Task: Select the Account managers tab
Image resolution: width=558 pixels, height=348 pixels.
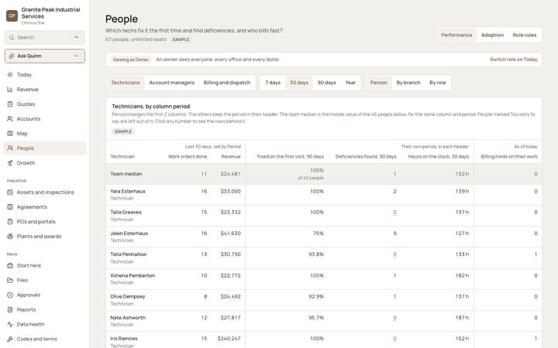Action: pos(171,83)
